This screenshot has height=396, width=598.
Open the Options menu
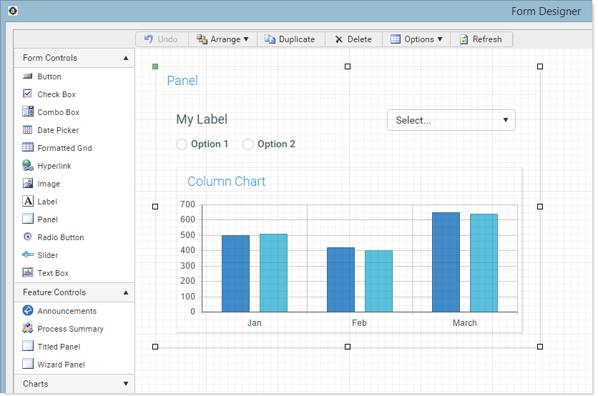pyautogui.click(x=416, y=39)
